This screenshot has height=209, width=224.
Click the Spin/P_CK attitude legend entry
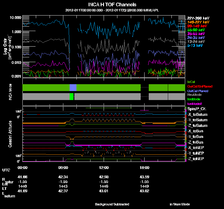197,109
